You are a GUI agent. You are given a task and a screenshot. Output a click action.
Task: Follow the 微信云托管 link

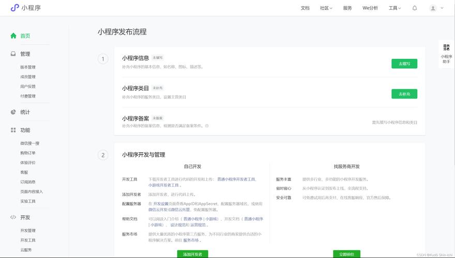(180, 209)
